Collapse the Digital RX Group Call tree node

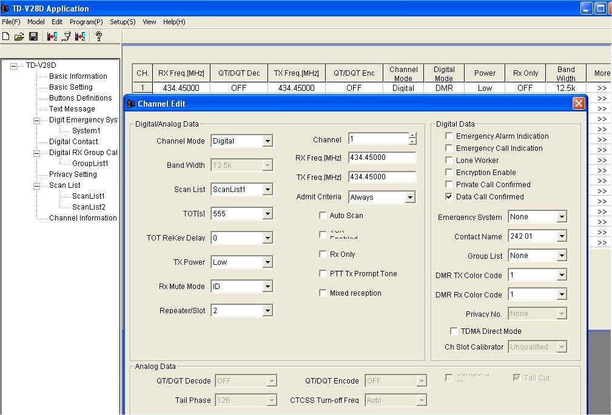[x=36, y=153]
